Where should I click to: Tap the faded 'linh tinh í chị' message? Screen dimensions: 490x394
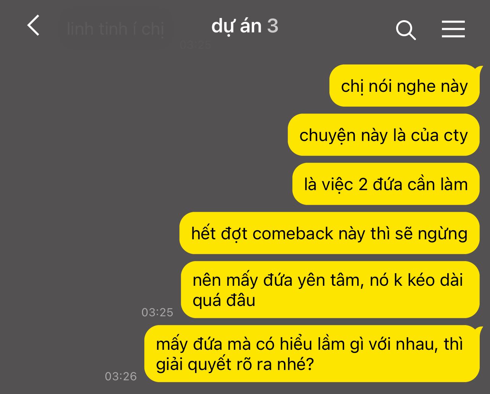pos(115,29)
